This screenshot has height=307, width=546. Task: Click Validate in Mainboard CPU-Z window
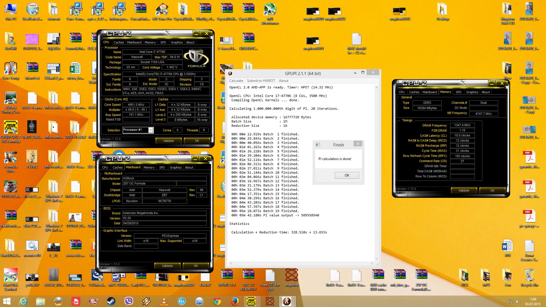167,266
